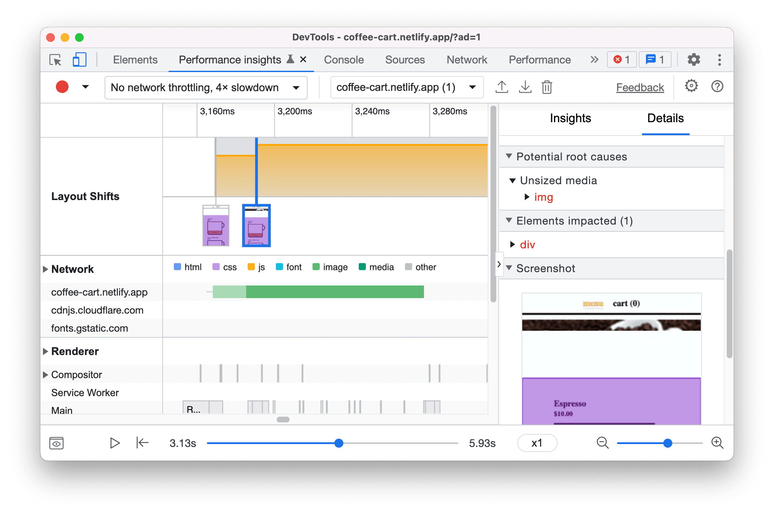Click the export upload icon
Image resolution: width=774 pixels, height=514 pixels.
point(500,87)
